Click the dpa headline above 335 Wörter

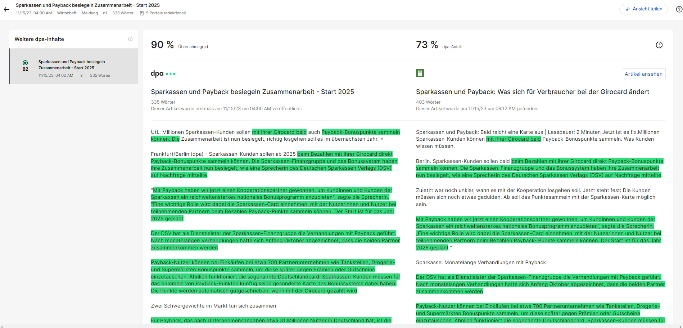pyautogui.click(x=252, y=92)
